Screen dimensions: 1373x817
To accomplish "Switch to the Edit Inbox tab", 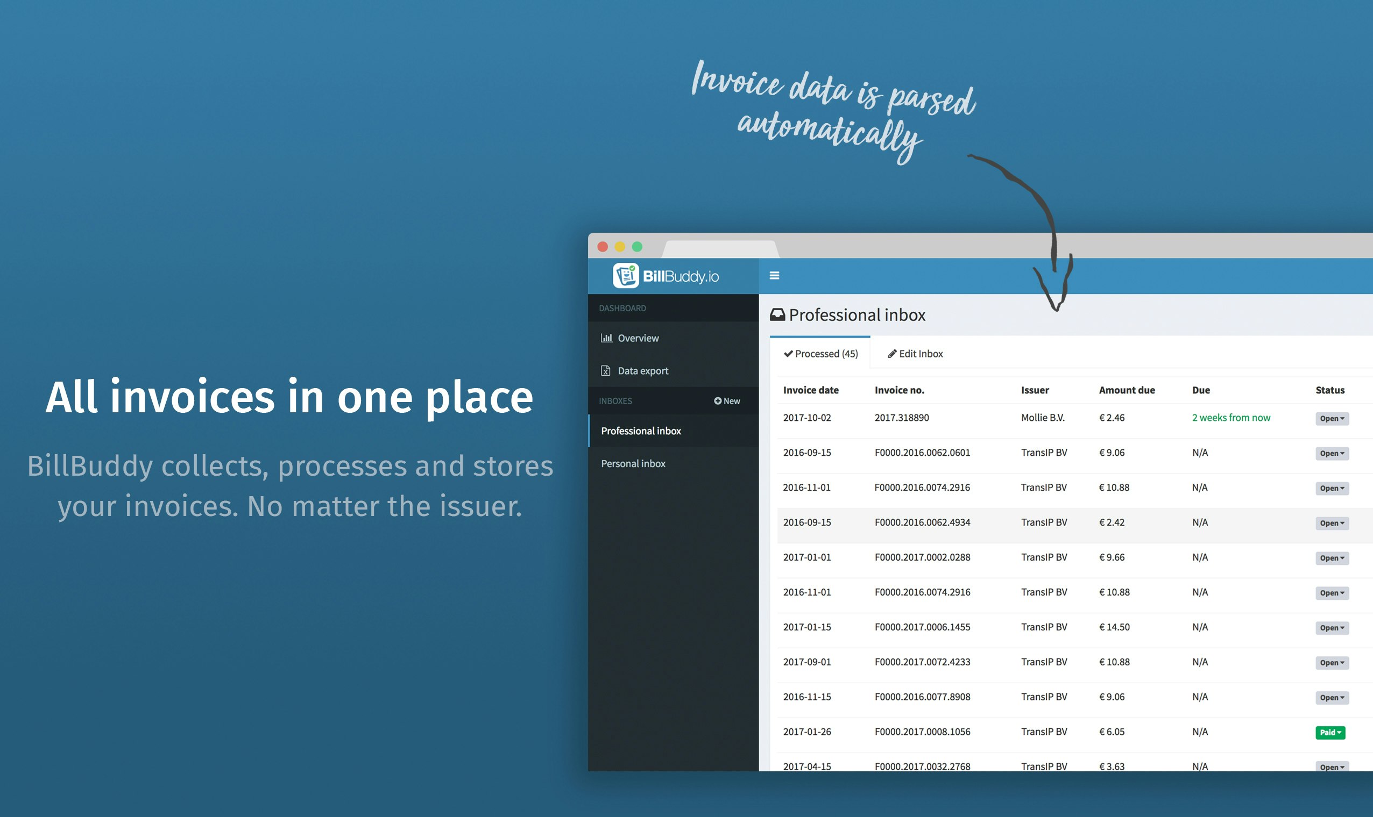I will [920, 354].
